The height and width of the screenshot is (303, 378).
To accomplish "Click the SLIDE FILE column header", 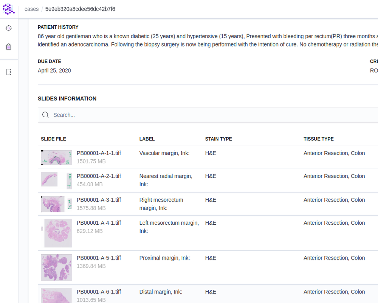I will (x=53, y=139).
